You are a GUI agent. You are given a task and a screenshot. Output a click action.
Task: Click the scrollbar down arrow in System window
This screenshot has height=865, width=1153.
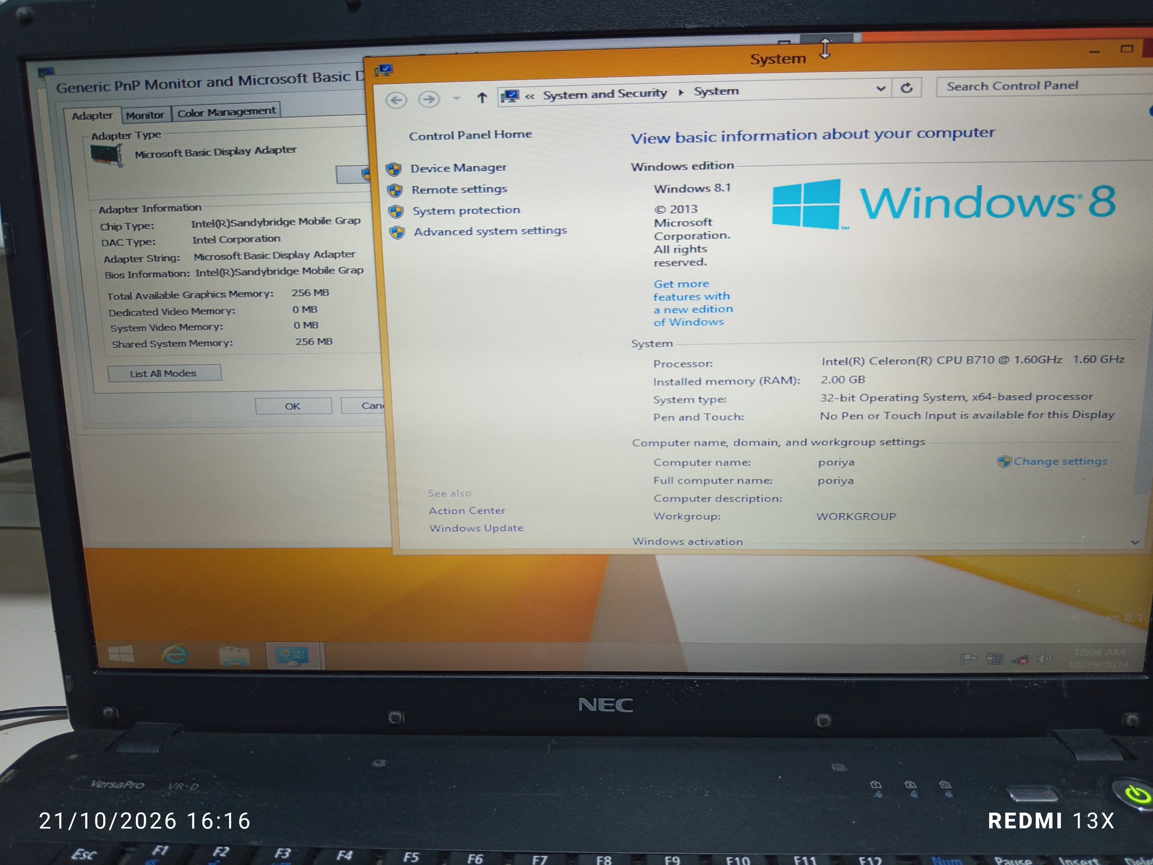(1135, 542)
